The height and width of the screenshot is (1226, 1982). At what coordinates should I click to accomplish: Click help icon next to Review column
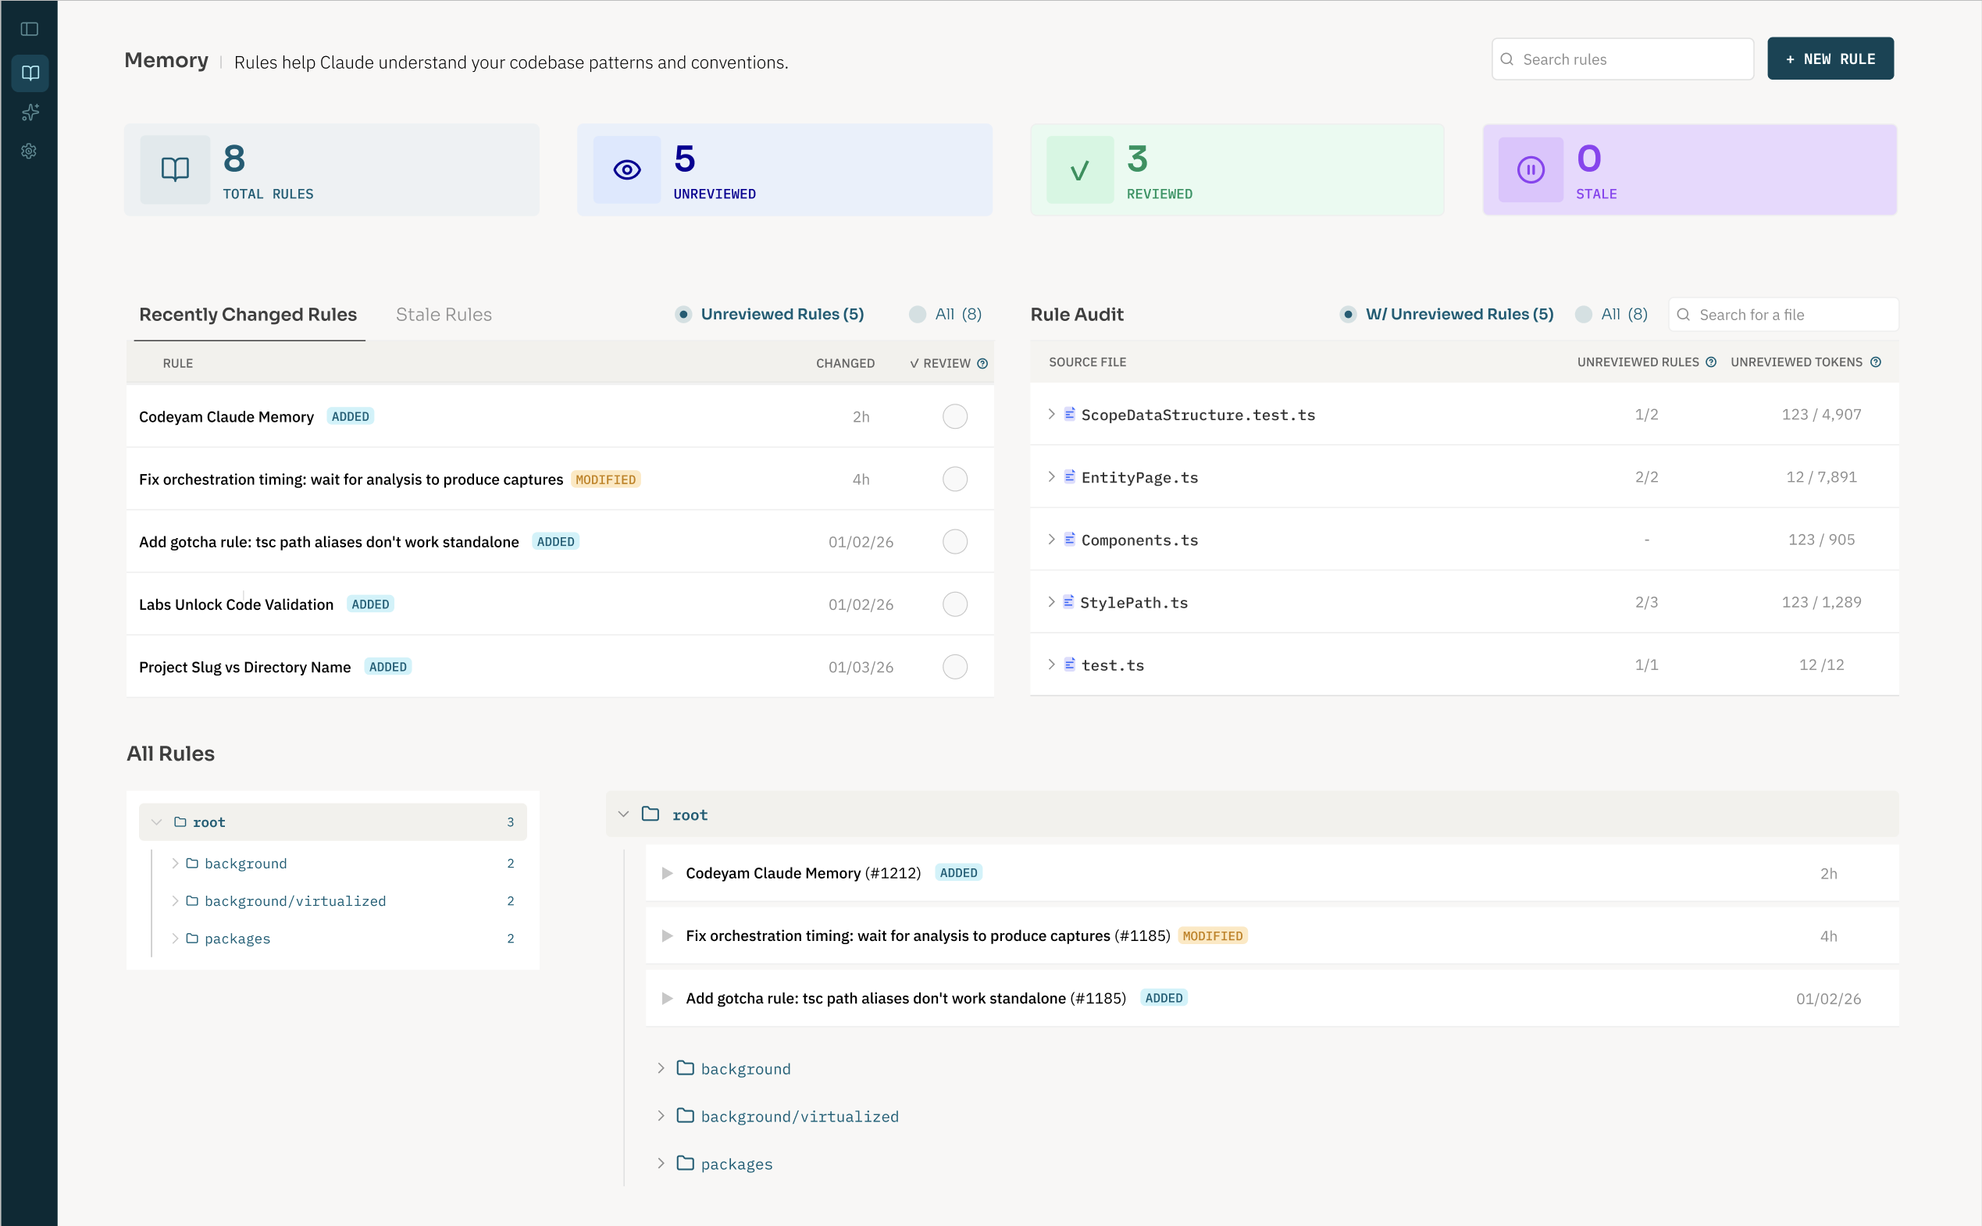(982, 363)
